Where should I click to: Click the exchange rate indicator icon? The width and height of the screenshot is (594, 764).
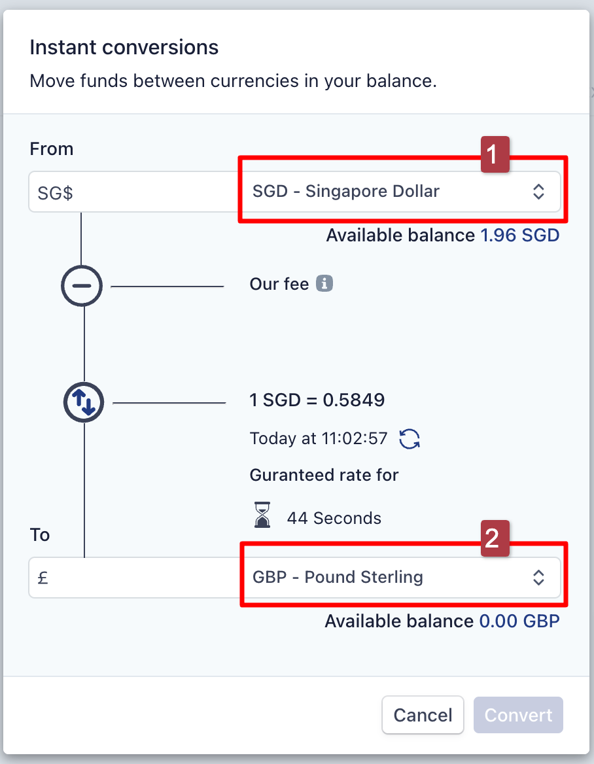click(x=84, y=402)
